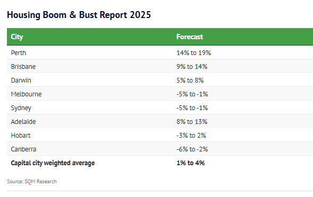Select the Adelaide city cell
This screenshot has height=197, width=313.
[23, 122]
